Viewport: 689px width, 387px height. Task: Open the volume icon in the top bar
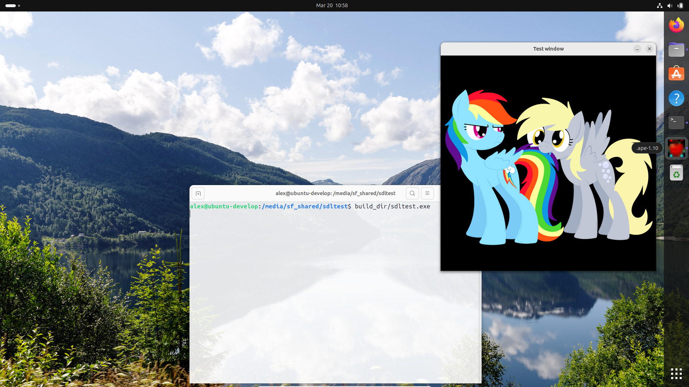pos(670,5)
